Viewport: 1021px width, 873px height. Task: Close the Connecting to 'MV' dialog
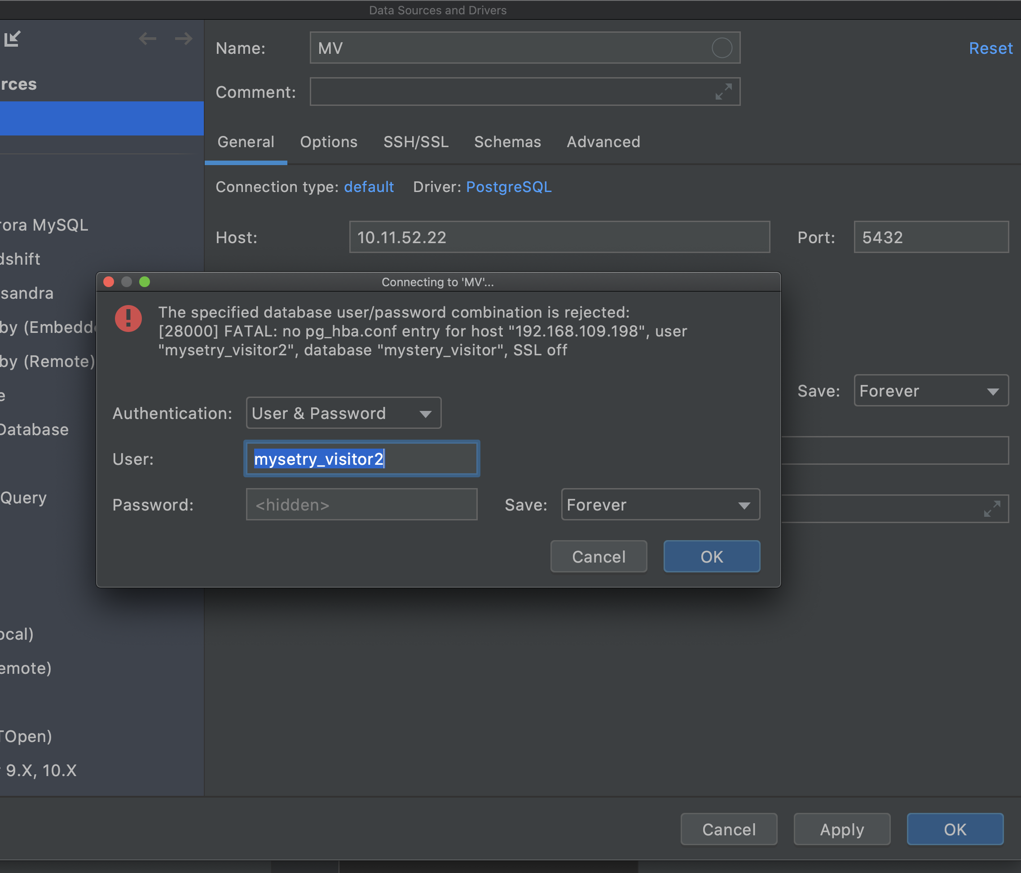[x=109, y=282]
